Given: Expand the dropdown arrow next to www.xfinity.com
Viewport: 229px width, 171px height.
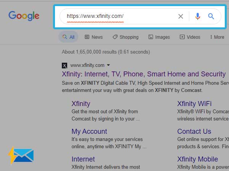Looking at the screenshot, I should pyautogui.click(x=108, y=65).
